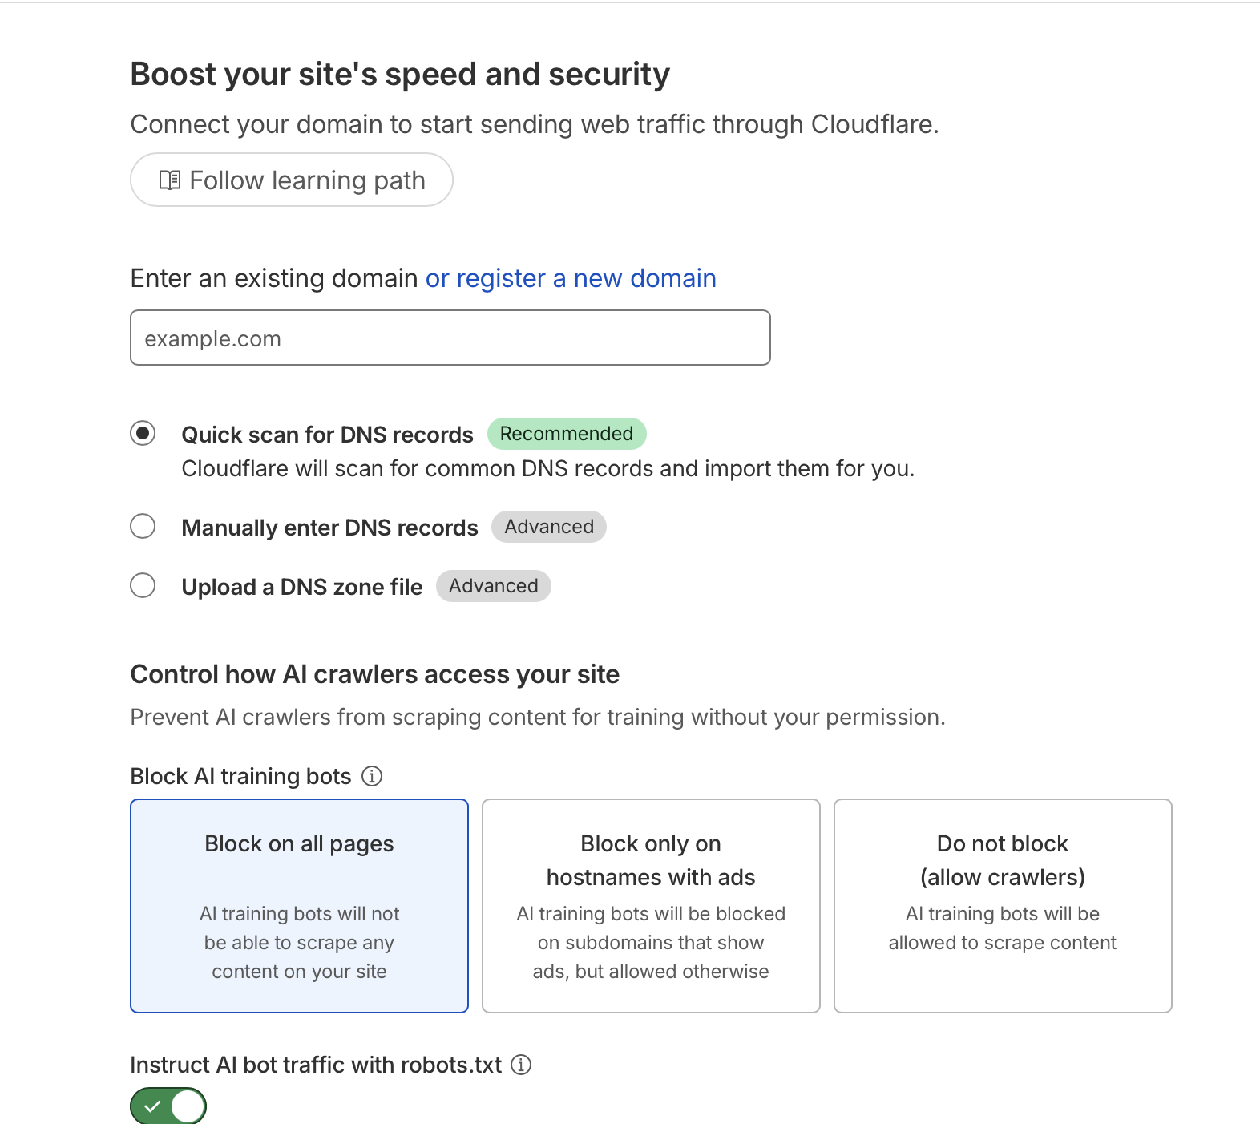The height and width of the screenshot is (1124, 1260).
Task: Click the green Recommended badge
Action: click(566, 434)
